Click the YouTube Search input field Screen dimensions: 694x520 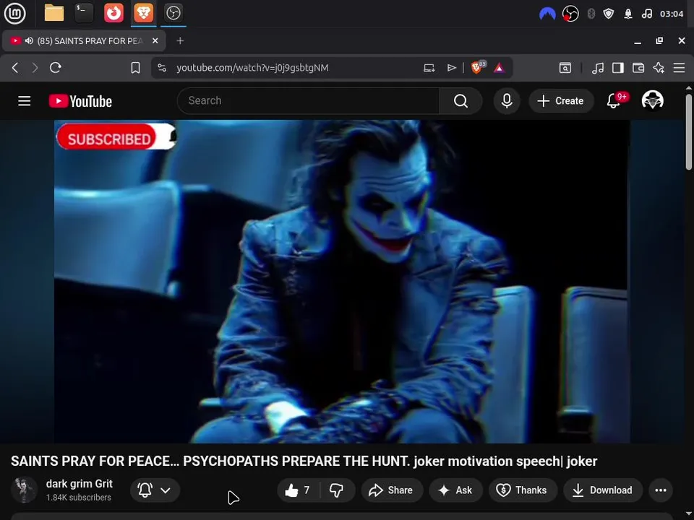click(x=308, y=101)
